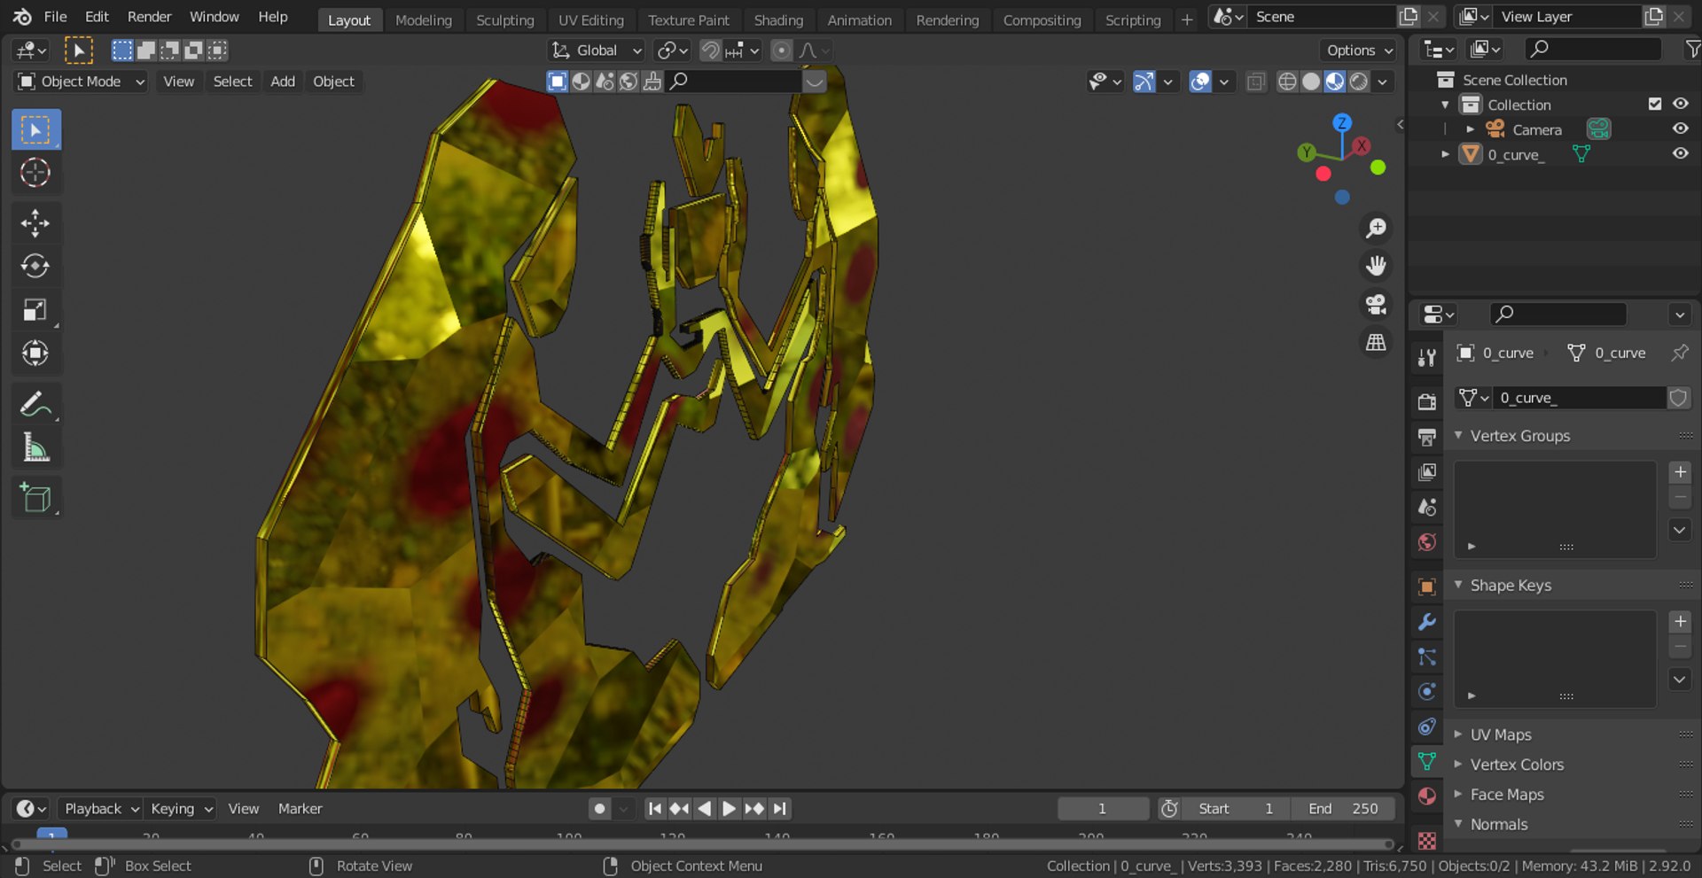
Task: Click the Zoom viewport gizmo icon
Action: [1376, 229]
